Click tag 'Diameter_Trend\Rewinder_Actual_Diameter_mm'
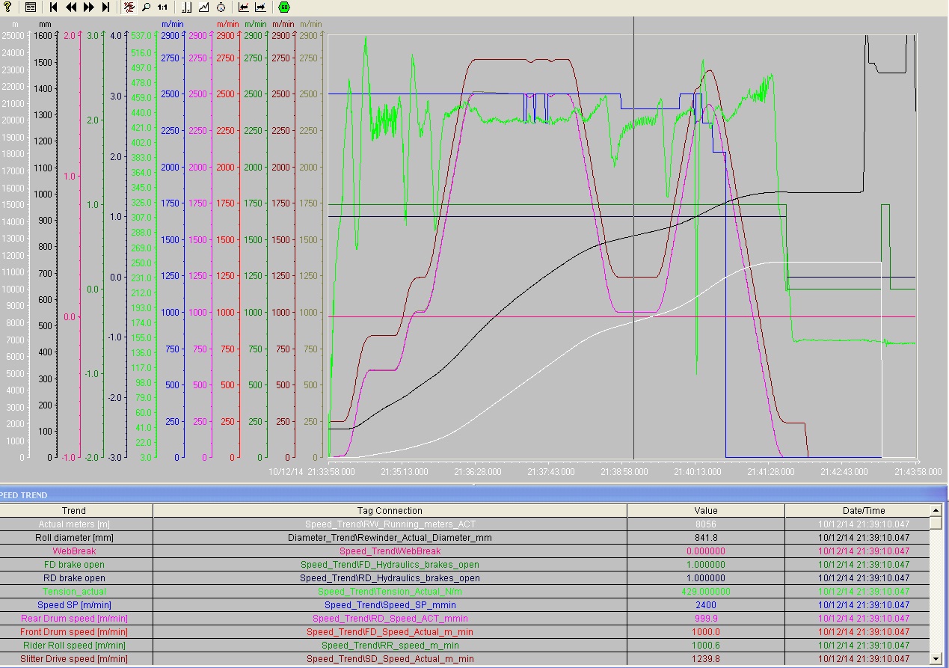The width and height of the screenshot is (949, 668). pos(390,538)
